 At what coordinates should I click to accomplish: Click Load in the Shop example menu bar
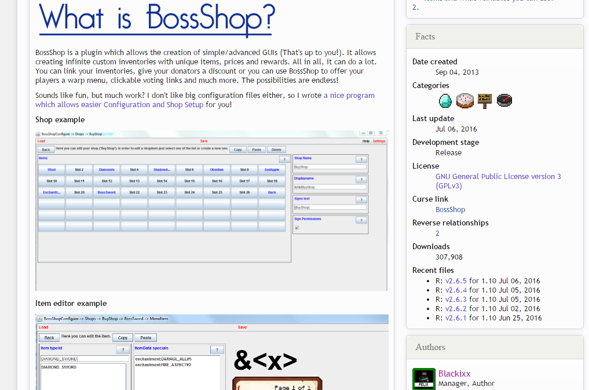pos(41,141)
